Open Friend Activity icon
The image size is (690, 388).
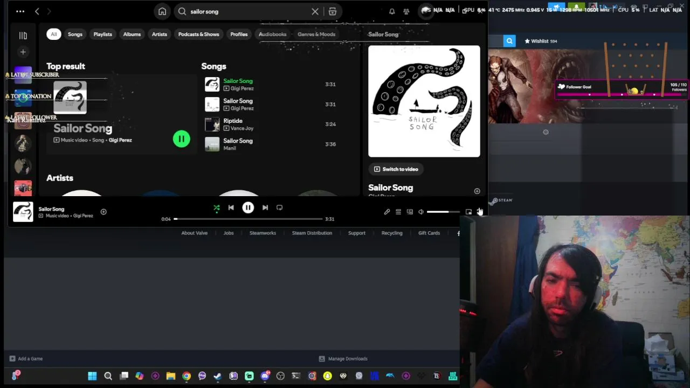[x=406, y=11]
